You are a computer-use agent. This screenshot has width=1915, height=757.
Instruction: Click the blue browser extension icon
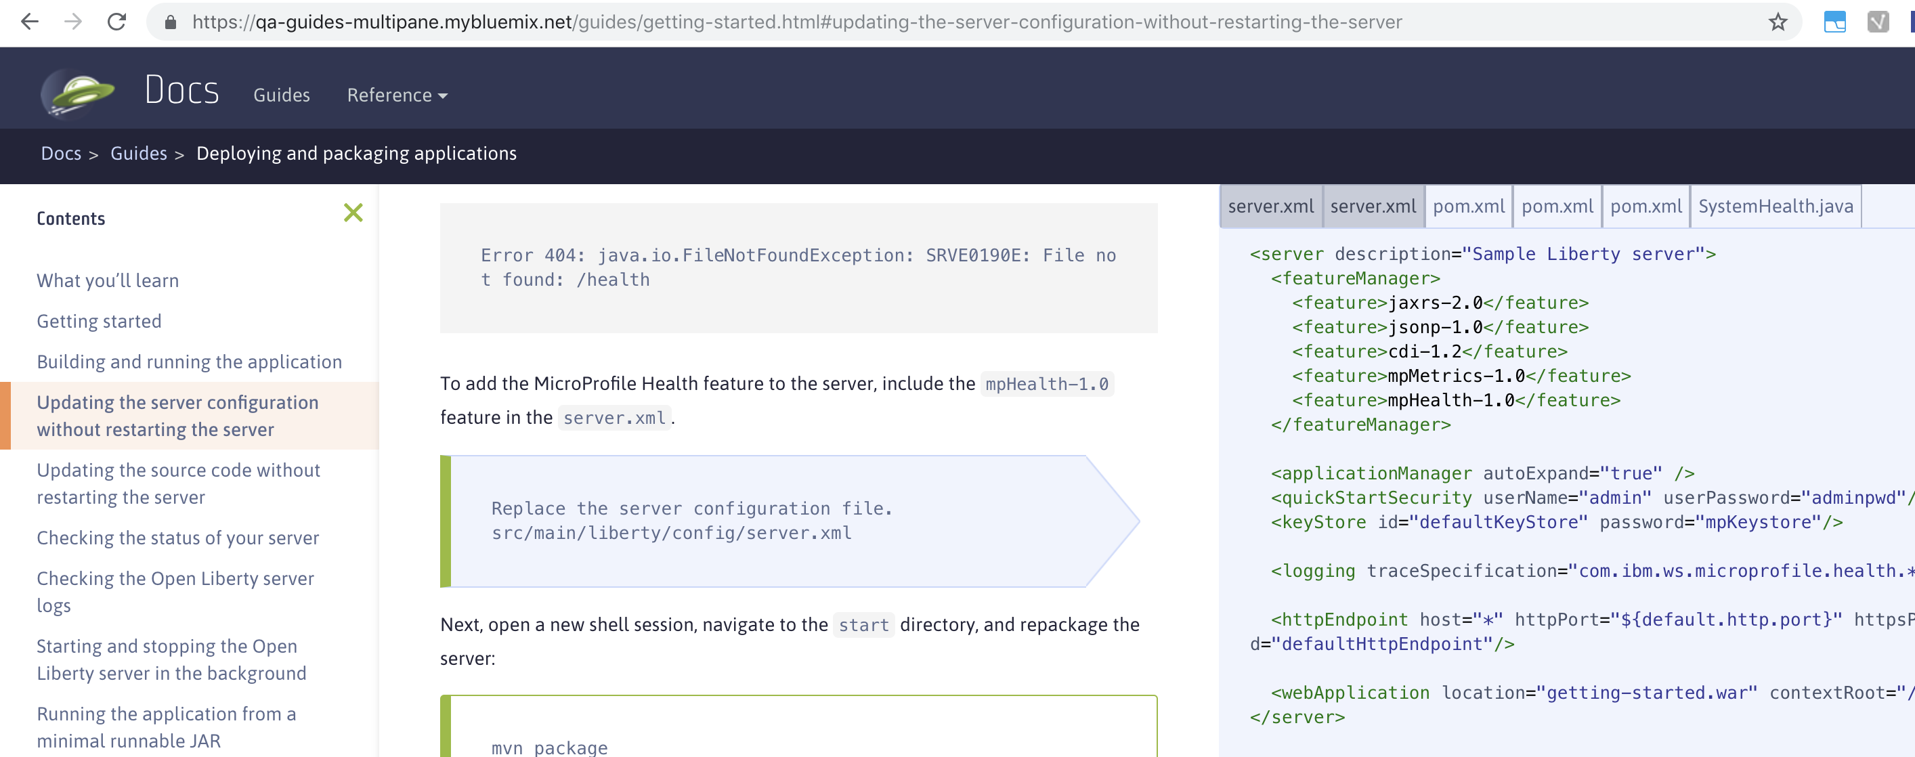1836,22
